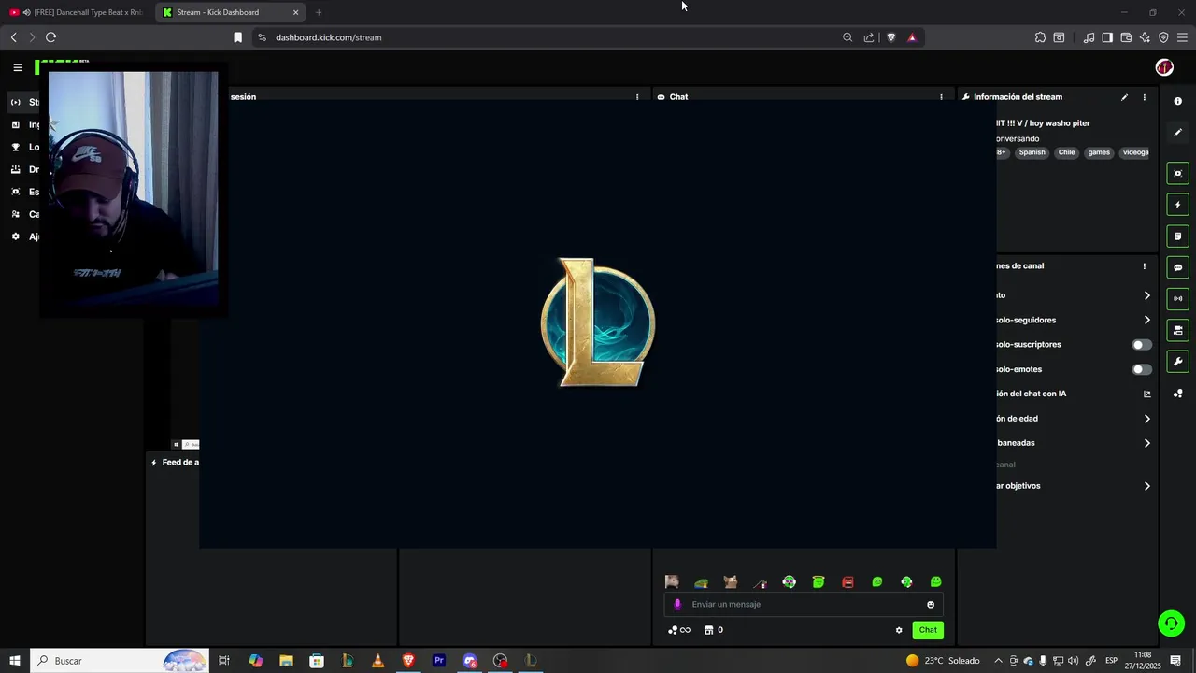The image size is (1196, 673).
Task: Open the chat bubble icon in right sidebar
Action: pyautogui.click(x=1178, y=267)
